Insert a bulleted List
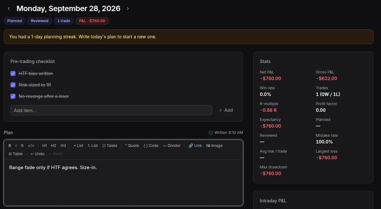Viewport: 381px width, 209px height. click(78, 146)
